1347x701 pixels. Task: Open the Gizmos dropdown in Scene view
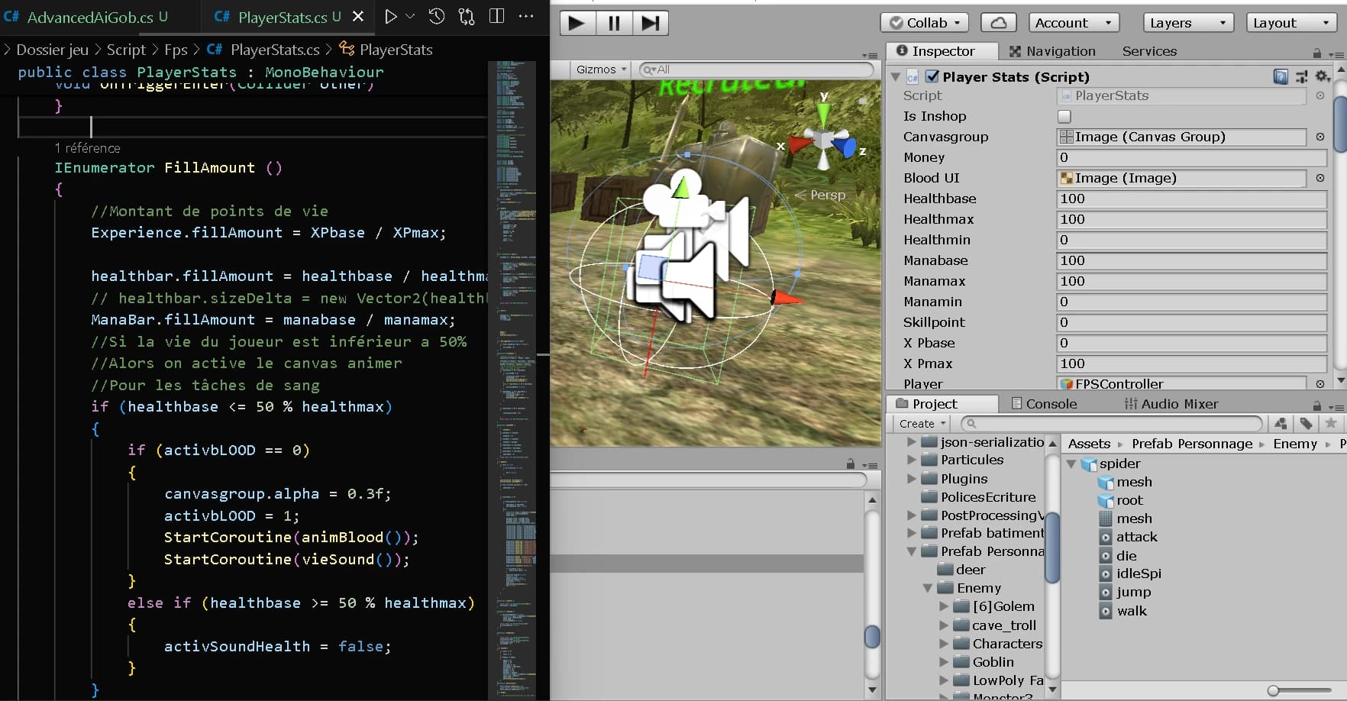(601, 69)
